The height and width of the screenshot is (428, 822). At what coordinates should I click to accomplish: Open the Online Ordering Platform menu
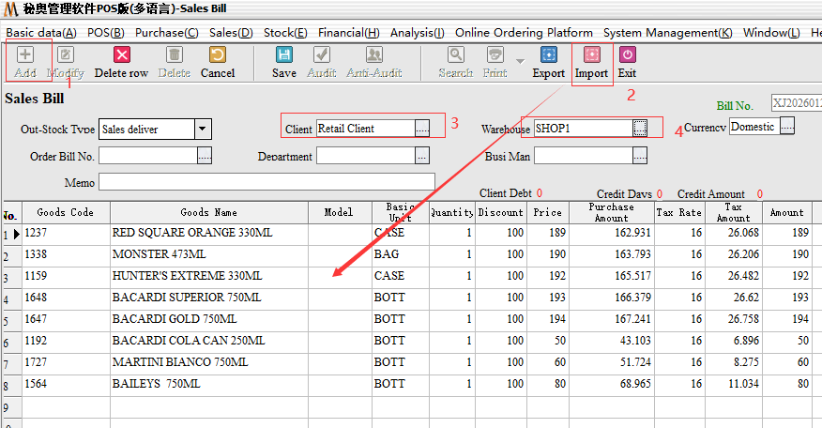524,33
